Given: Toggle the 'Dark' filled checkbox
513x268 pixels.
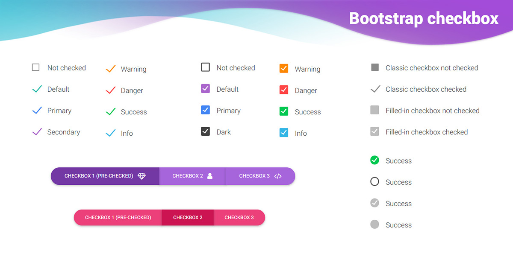Looking at the screenshot, I should (x=206, y=131).
